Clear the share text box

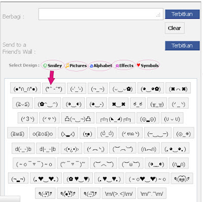175,28
